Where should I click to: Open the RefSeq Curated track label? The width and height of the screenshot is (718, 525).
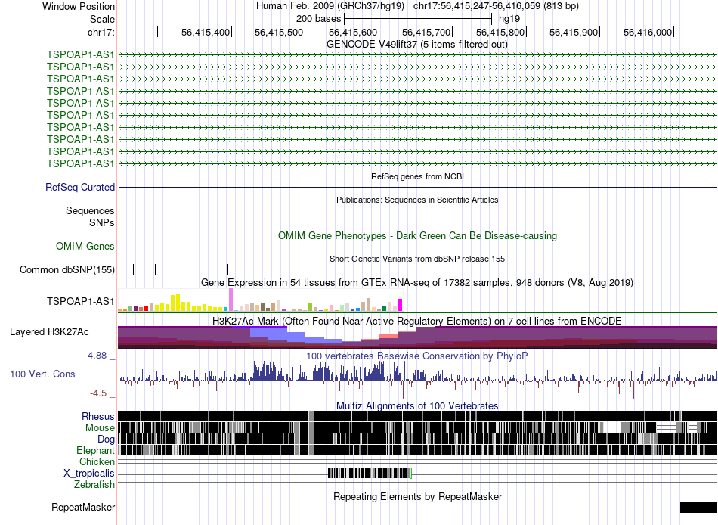point(80,187)
